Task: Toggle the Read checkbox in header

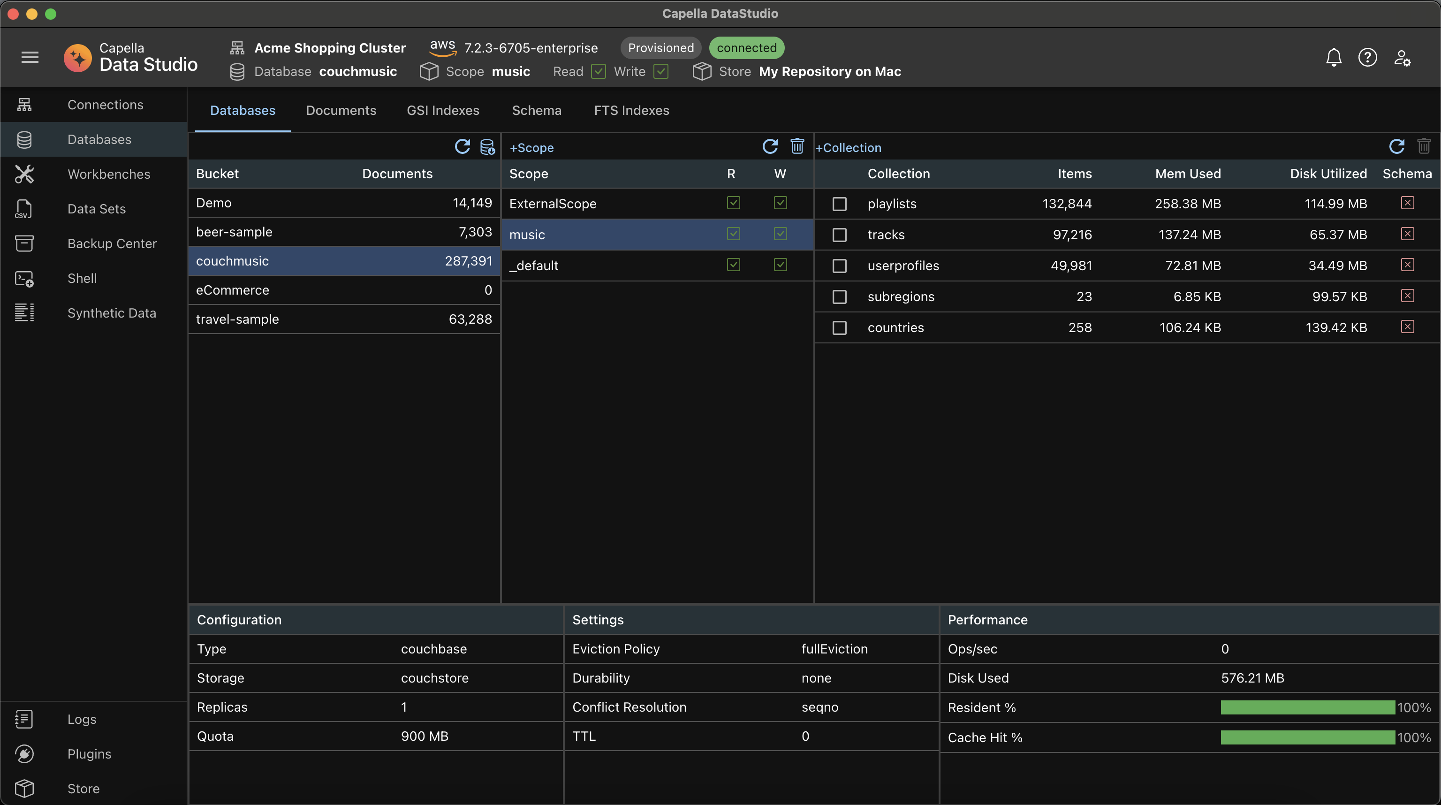Action: [x=598, y=72]
